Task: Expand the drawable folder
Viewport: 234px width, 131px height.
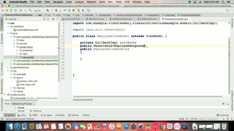Action: (11, 74)
